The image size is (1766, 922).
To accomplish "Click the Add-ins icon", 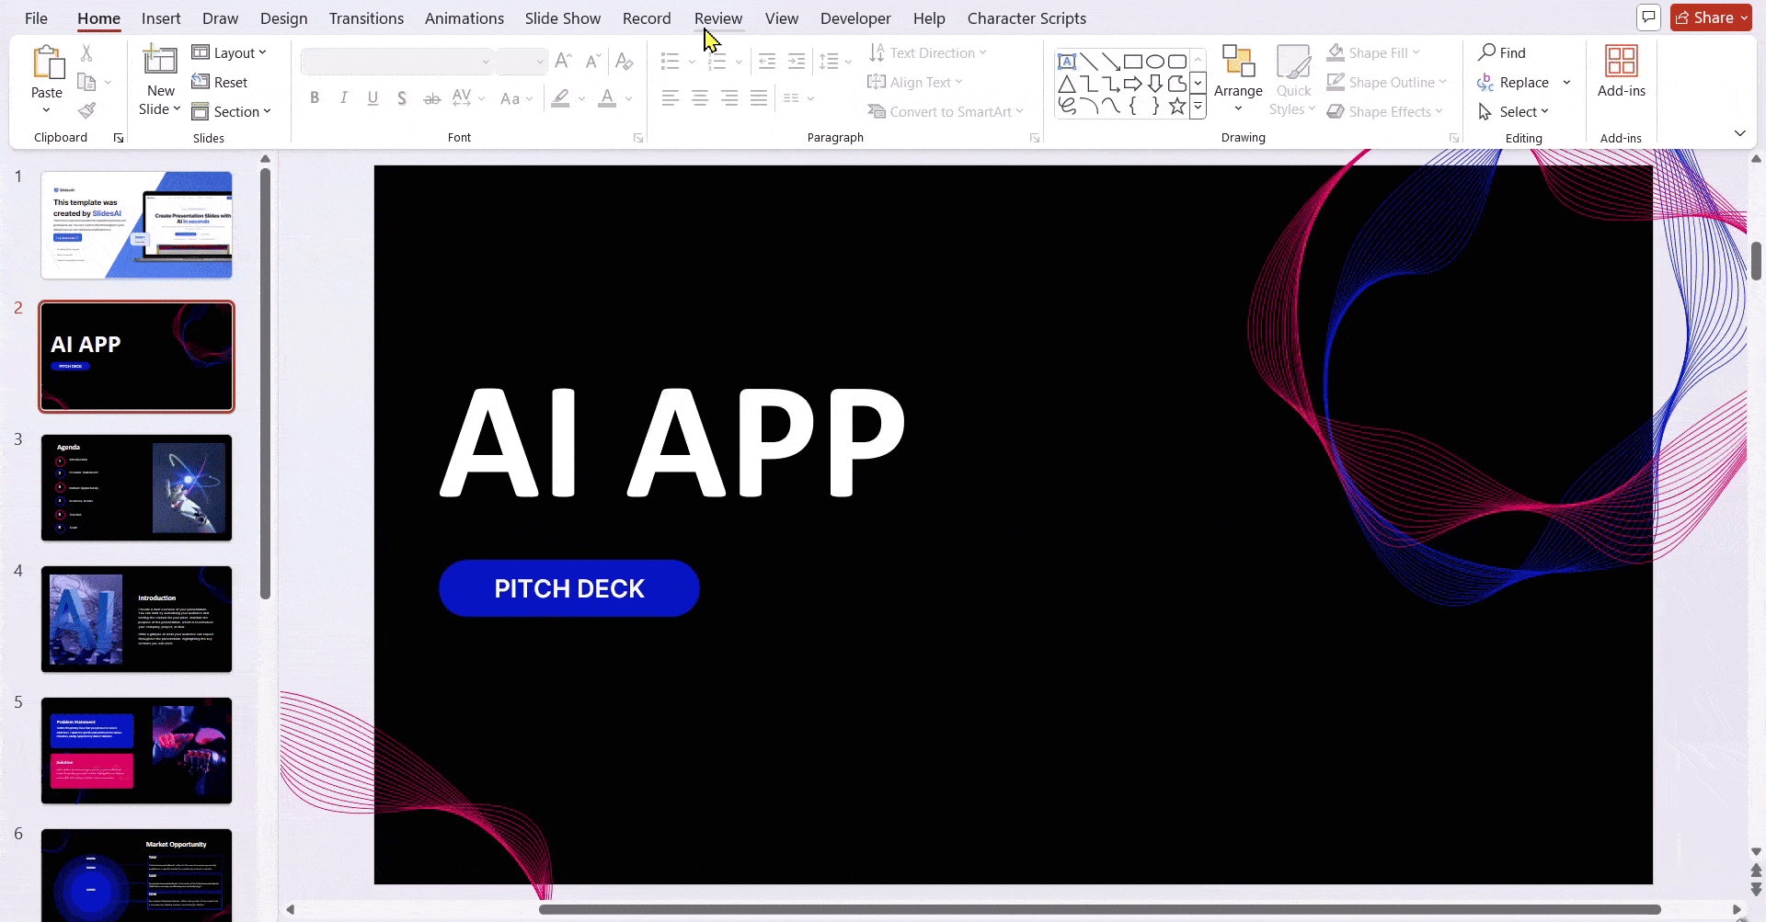I will coord(1621,63).
